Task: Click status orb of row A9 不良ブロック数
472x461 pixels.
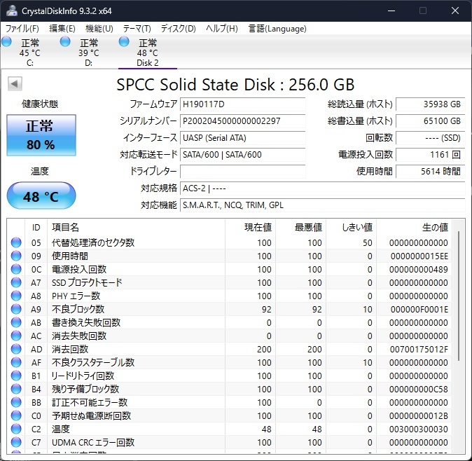Action: click(16, 309)
